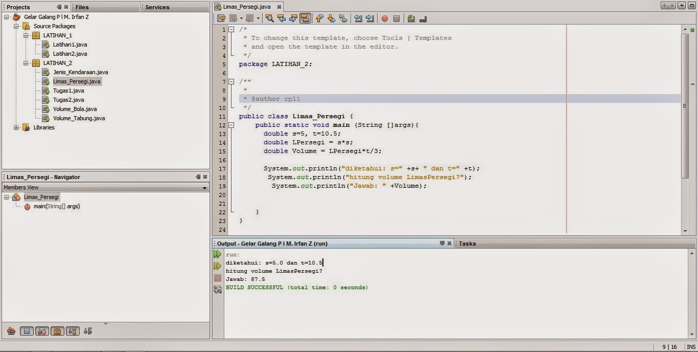Select the Find Selection magnifier icon

(x=270, y=18)
